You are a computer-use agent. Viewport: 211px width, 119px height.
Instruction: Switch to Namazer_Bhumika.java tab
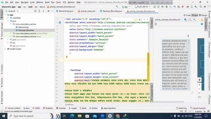click(112, 11)
